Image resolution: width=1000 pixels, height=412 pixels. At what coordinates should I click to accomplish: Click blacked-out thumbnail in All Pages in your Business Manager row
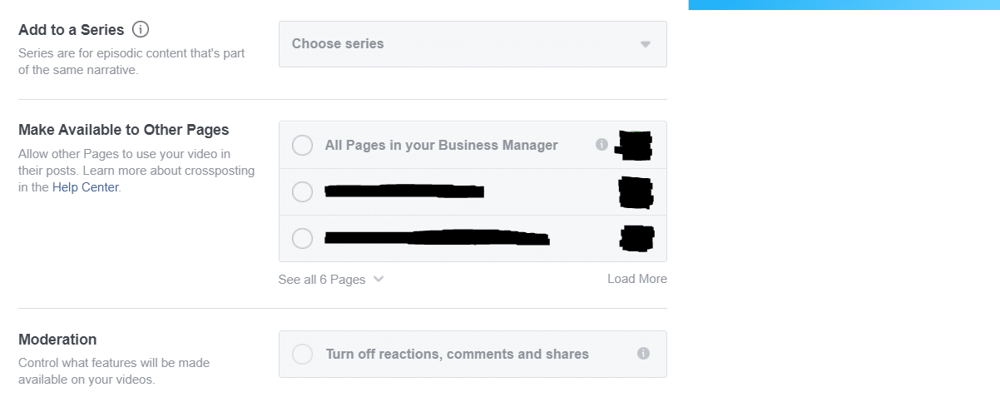coord(634,146)
